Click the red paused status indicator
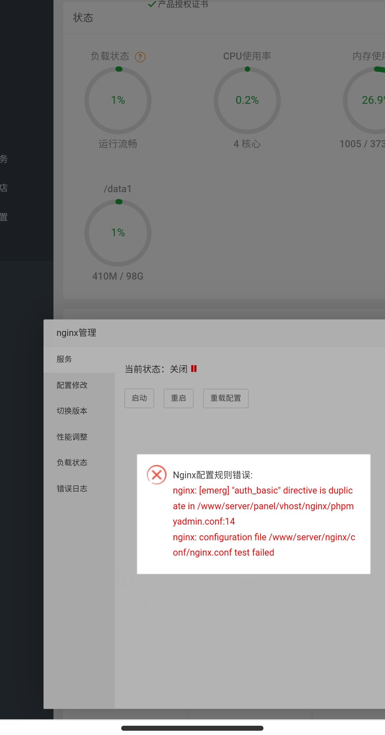 (194, 369)
